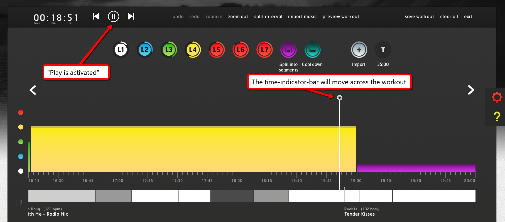Open the Import plus icon

coord(359,50)
